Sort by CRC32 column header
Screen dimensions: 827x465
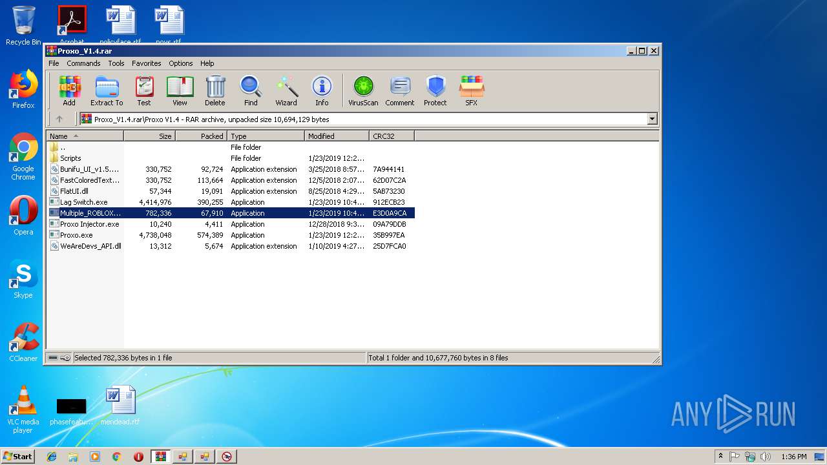[x=392, y=136]
